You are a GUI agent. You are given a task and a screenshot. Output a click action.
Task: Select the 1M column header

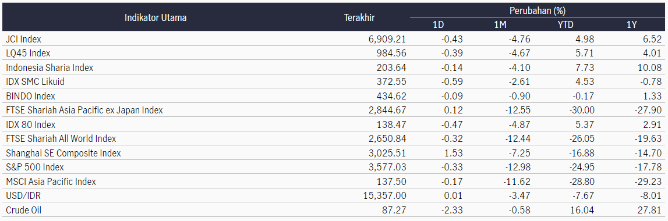pyautogui.click(x=500, y=25)
